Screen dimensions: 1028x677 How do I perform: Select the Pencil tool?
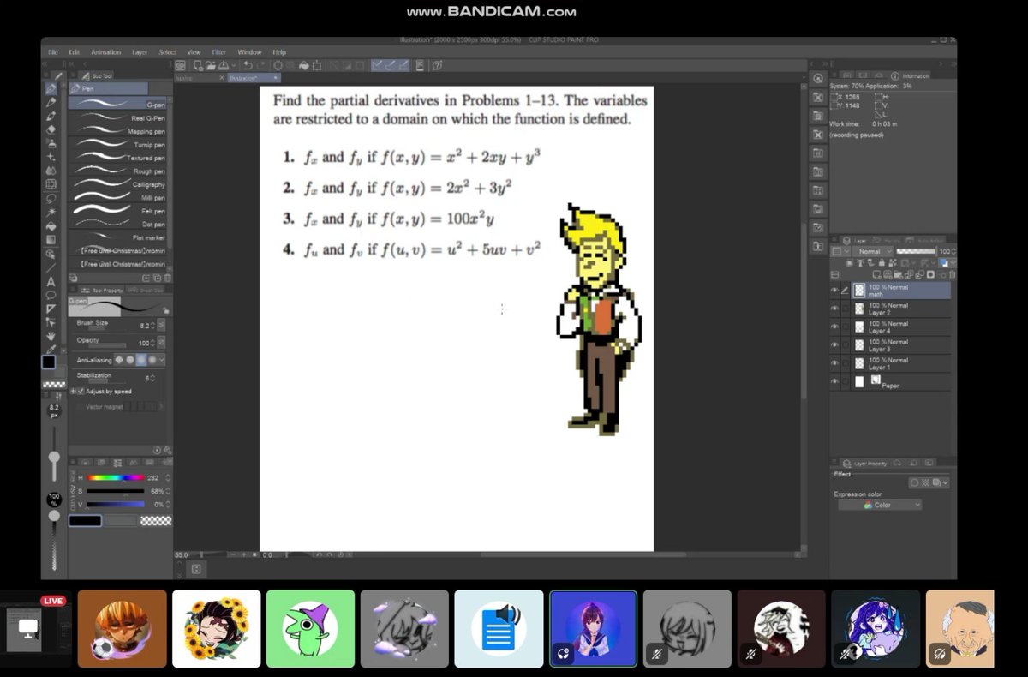coord(51,103)
